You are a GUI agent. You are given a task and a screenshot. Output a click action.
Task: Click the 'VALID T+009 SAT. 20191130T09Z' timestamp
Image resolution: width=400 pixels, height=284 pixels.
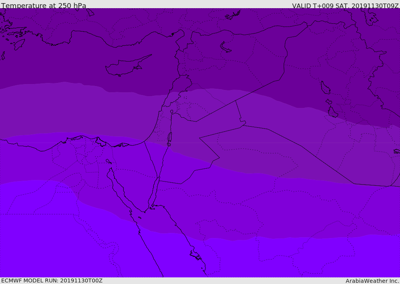(345, 6)
